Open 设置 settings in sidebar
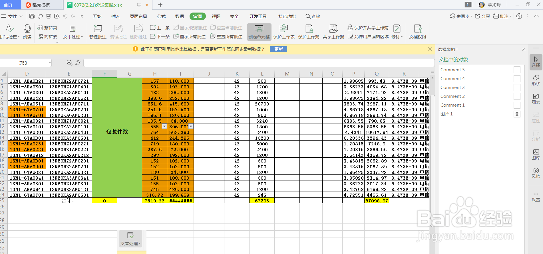The width and height of the screenshot is (543, 254). tap(536, 197)
